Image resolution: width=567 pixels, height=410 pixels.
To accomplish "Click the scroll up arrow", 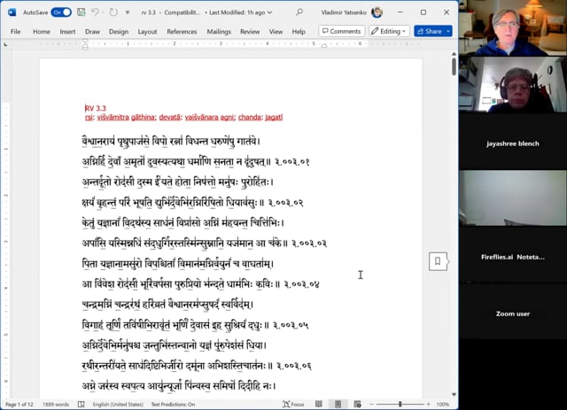I will 454,54.
